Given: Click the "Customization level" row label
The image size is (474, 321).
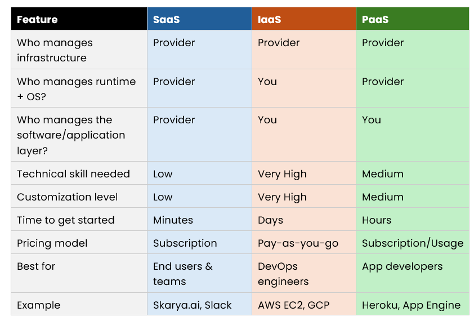Looking at the screenshot, I should pyautogui.click(x=67, y=197).
